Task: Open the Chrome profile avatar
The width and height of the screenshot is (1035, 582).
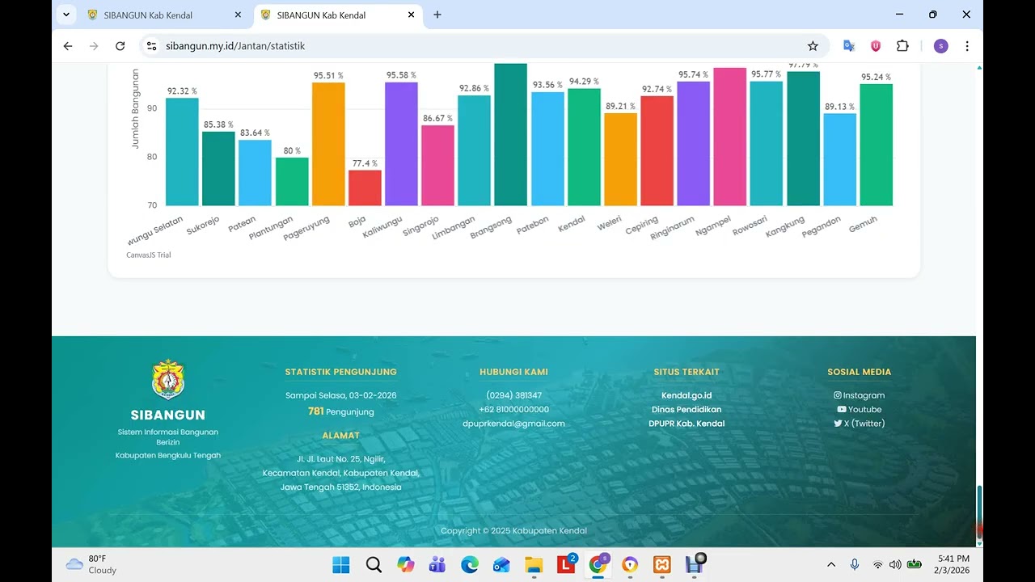Action: click(940, 46)
